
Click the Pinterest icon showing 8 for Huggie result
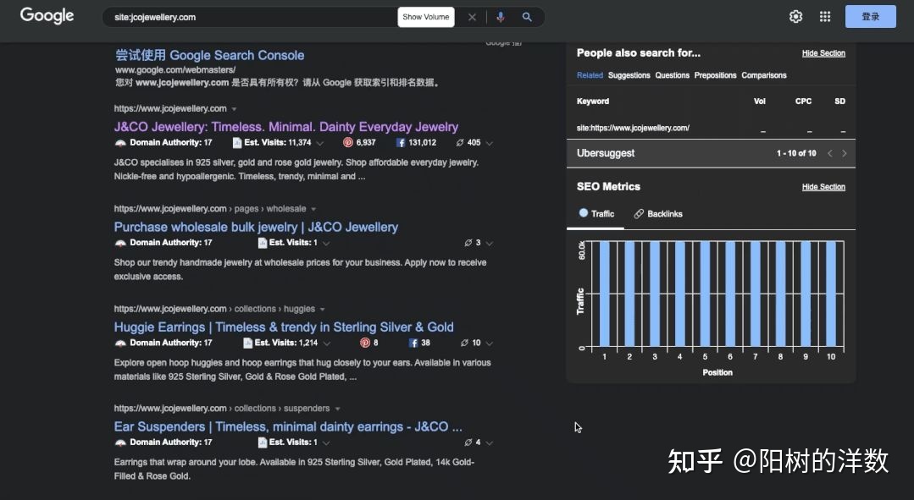click(365, 343)
